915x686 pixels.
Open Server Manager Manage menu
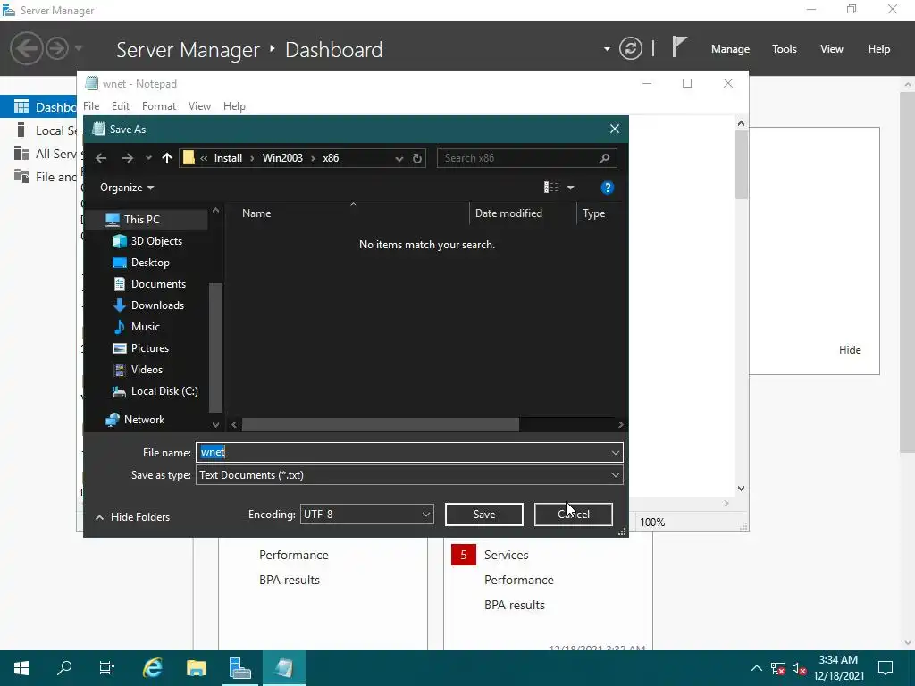730,49
